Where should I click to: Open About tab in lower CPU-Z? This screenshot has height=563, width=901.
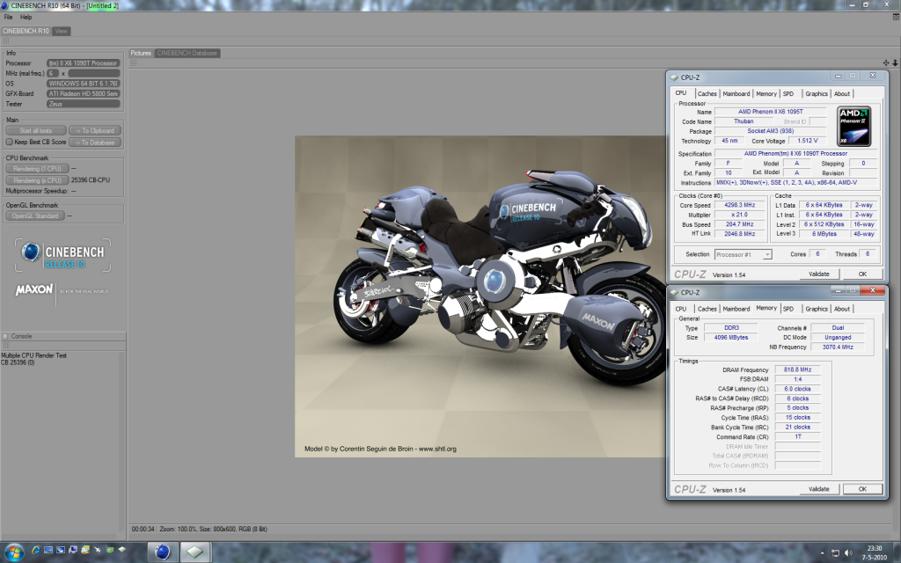pos(842,309)
